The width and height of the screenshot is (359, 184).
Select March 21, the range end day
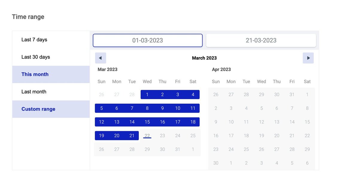[x=132, y=136]
